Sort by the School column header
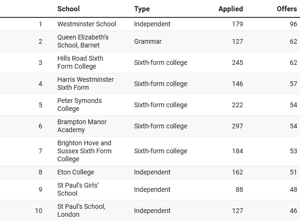Screen dimensions: 300x221 pyautogui.click(x=68, y=9)
